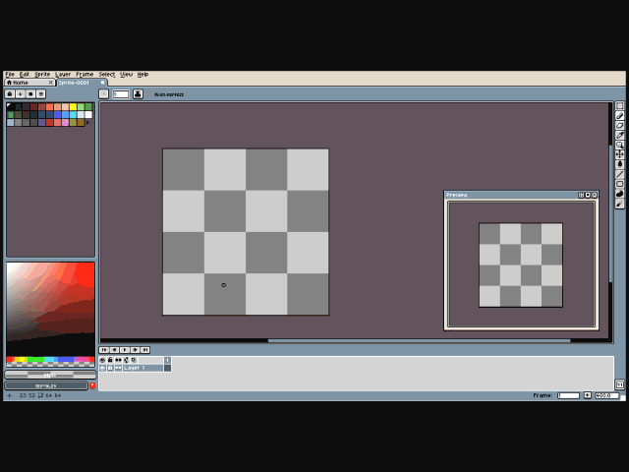Go to previous frame button
The height and width of the screenshot is (472, 629).
point(114,350)
